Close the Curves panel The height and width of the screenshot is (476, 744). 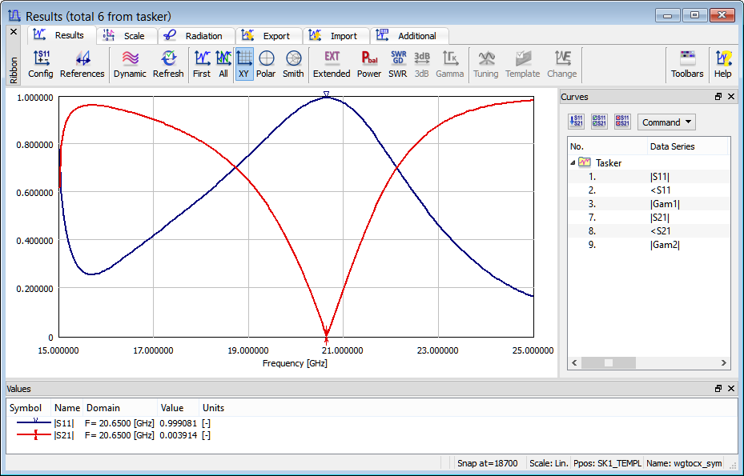point(731,97)
